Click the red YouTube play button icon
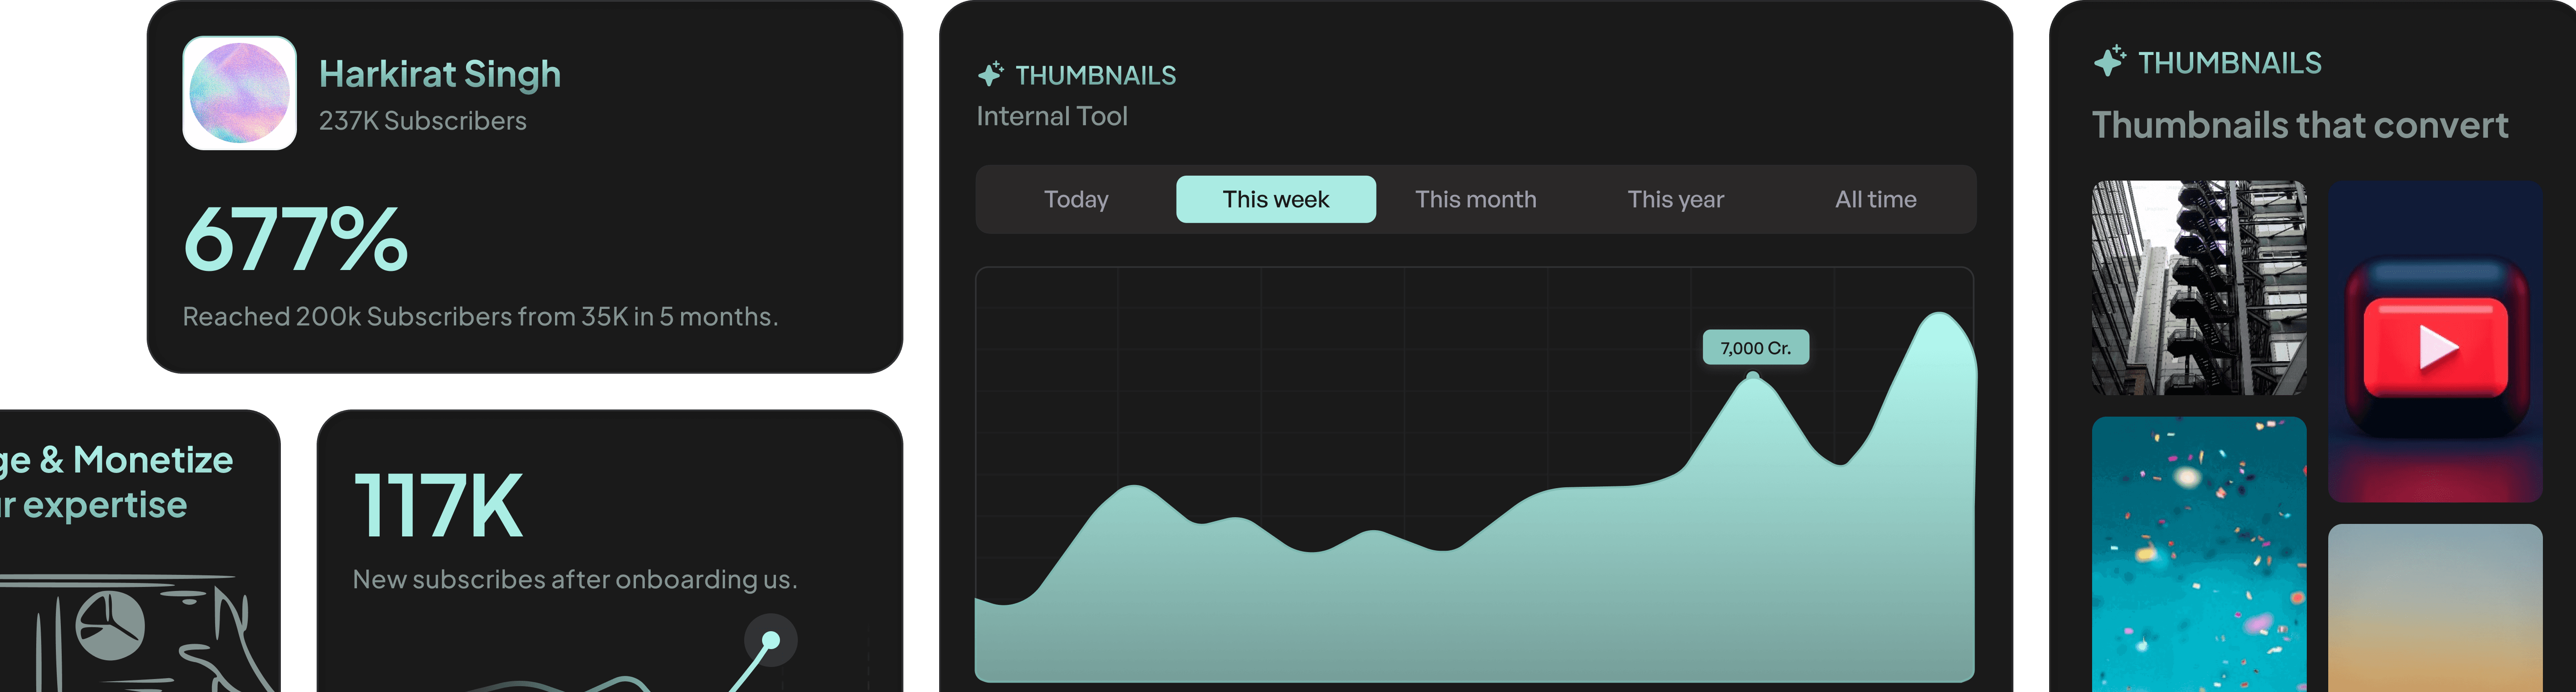 pos(2436,347)
